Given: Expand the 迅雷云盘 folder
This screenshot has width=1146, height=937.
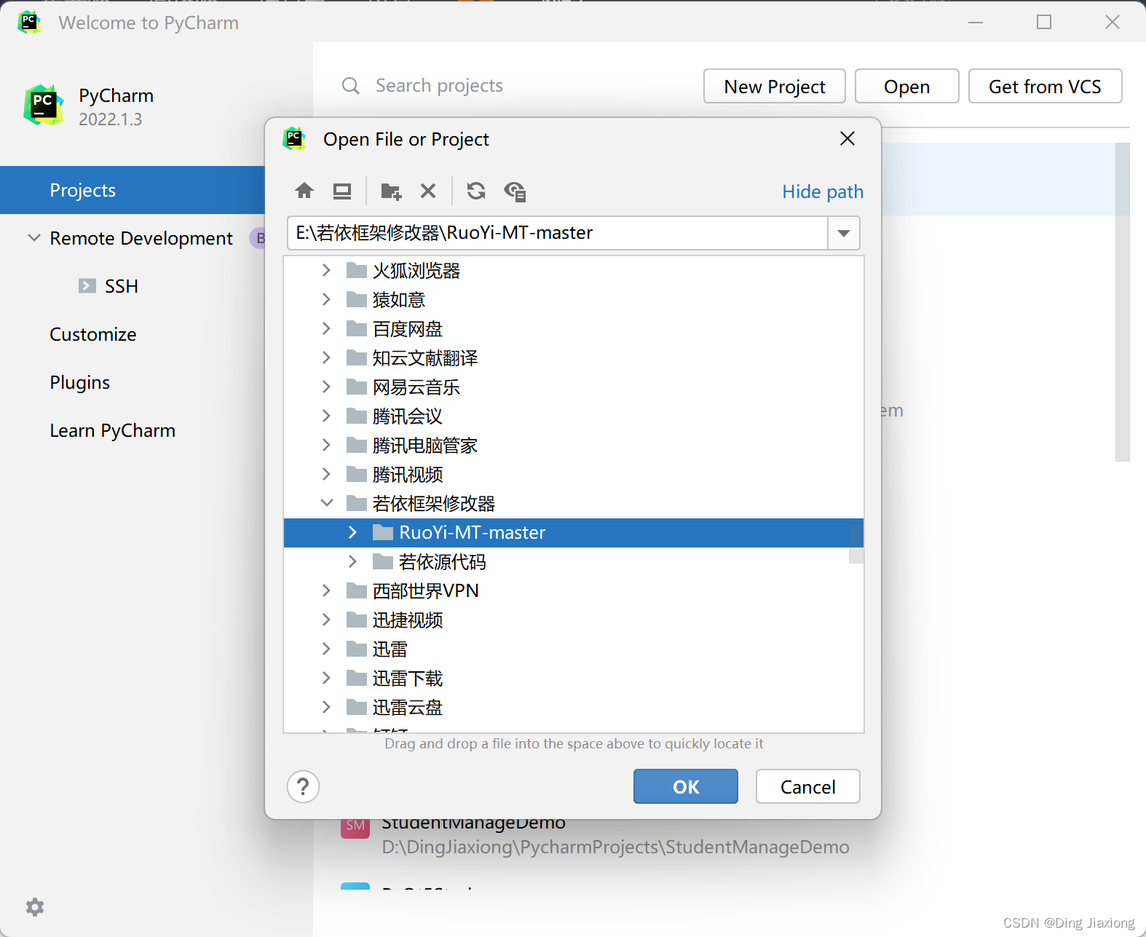Looking at the screenshot, I should pos(326,708).
